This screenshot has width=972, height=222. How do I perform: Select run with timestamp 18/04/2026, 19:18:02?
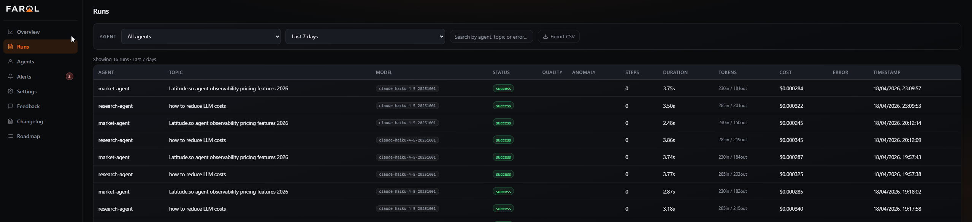[x=527, y=192]
